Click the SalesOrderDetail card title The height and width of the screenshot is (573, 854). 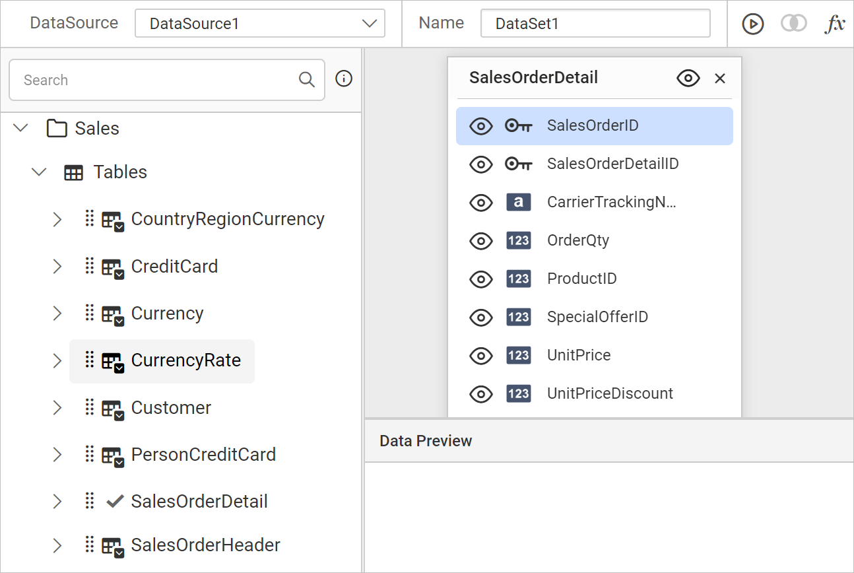533,78
